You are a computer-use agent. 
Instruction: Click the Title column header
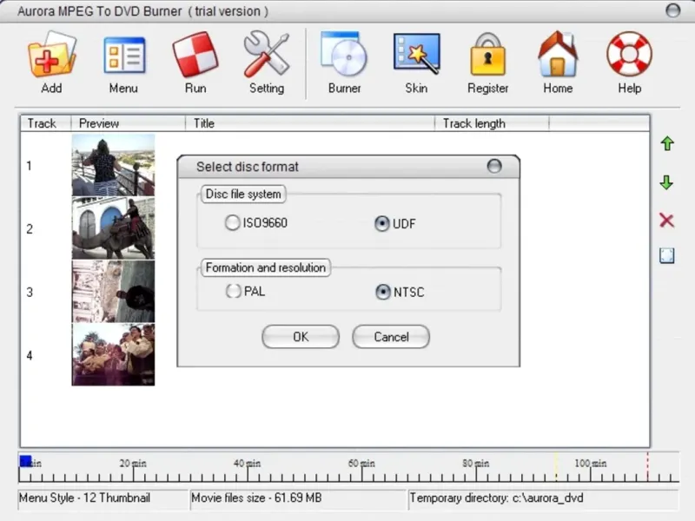(x=310, y=123)
